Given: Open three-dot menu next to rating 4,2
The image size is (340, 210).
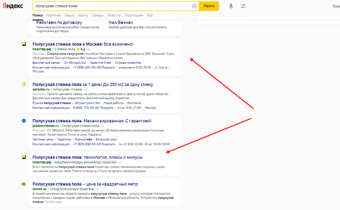Looking at the screenshot, I should [88, 49].
